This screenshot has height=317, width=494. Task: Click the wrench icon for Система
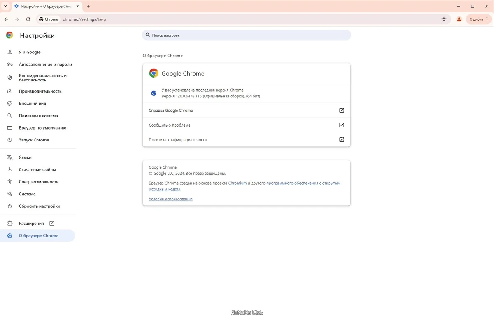tap(10, 194)
